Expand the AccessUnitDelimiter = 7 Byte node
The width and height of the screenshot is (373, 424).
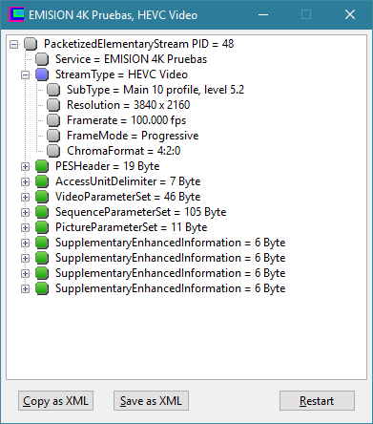point(25,181)
